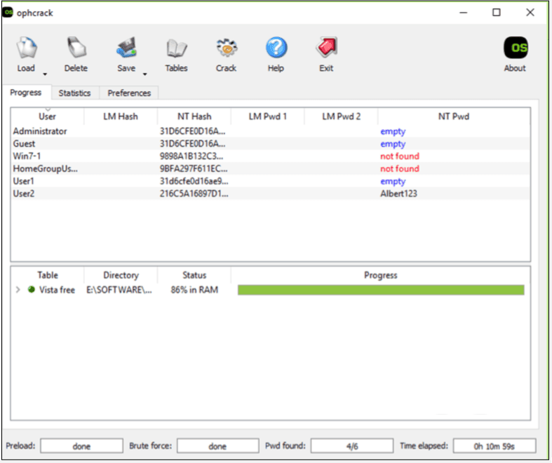This screenshot has height=463, width=552.
Task: Open Help question mark icon
Action: pyautogui.click(x=276, y=49)
